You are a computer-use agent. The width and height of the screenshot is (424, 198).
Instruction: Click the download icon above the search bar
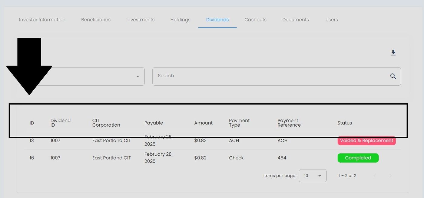click(393, 53)
